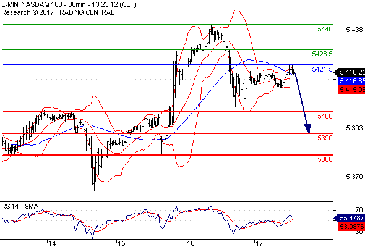Click the date label 17 on time axis
The width and height of the screenshot is (365, 247).
coord(259,243)
